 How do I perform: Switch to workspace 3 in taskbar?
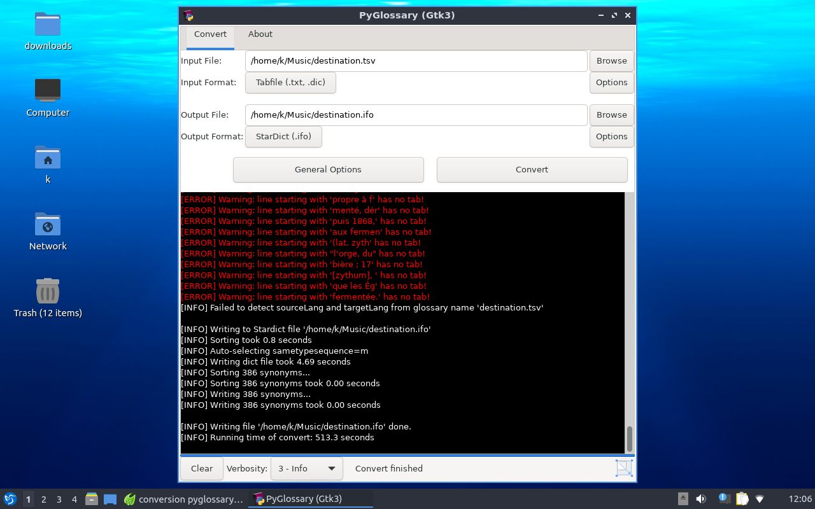pos(59,499)
